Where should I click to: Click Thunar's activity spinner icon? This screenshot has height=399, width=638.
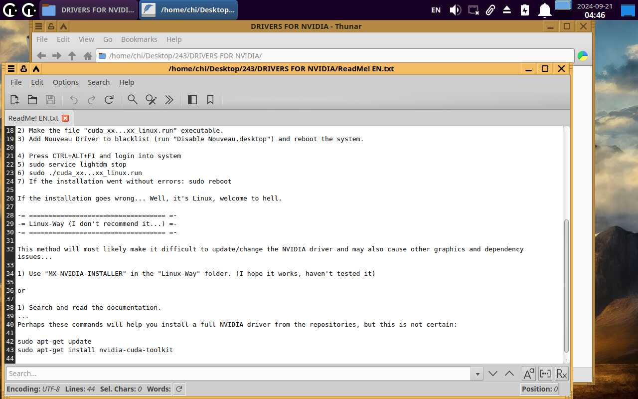coord(583,56)
